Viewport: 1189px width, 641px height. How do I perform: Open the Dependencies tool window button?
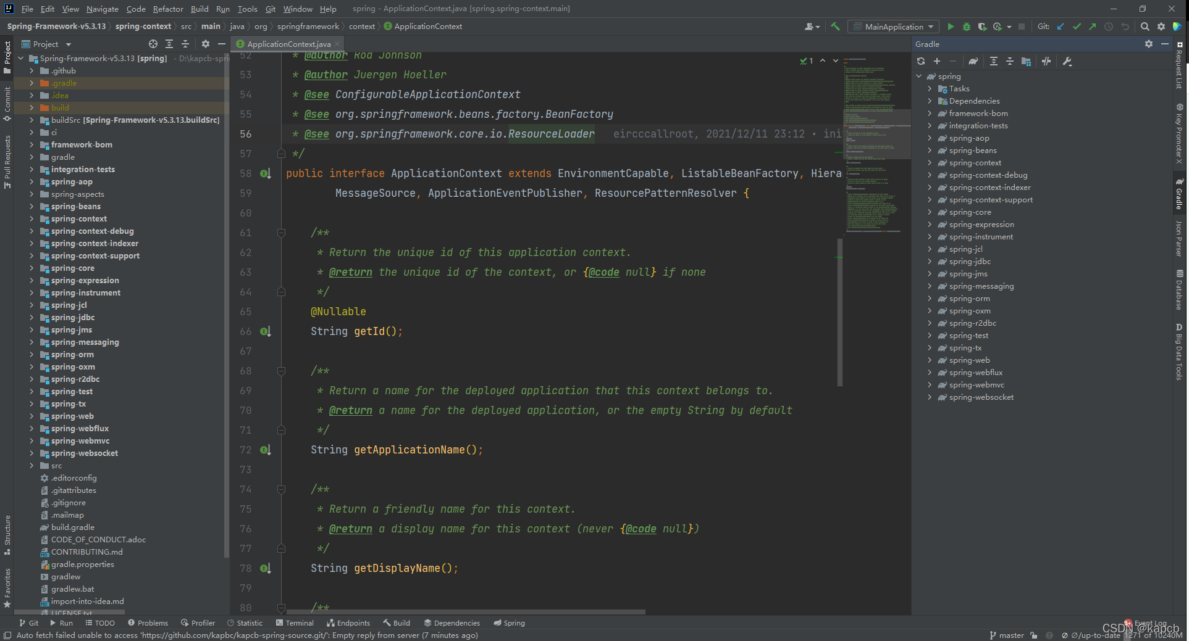[x=452, y=622]
